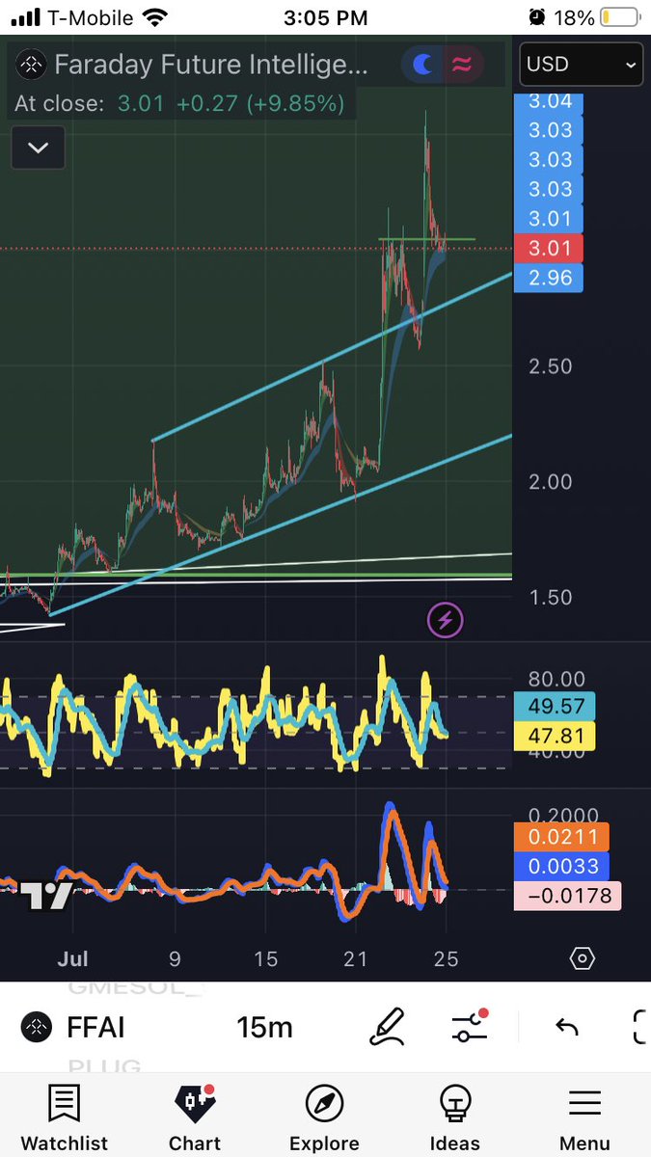The height and width of the screenshot is (1157, 651).
Task: Open the USD currency dropdown
Action: 582,65
